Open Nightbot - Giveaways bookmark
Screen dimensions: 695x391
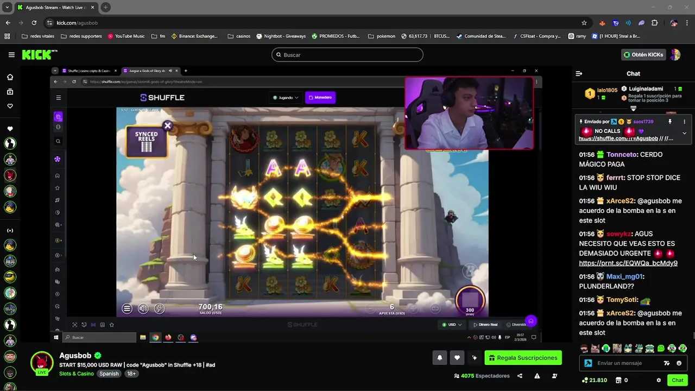(x=281, y=36)
